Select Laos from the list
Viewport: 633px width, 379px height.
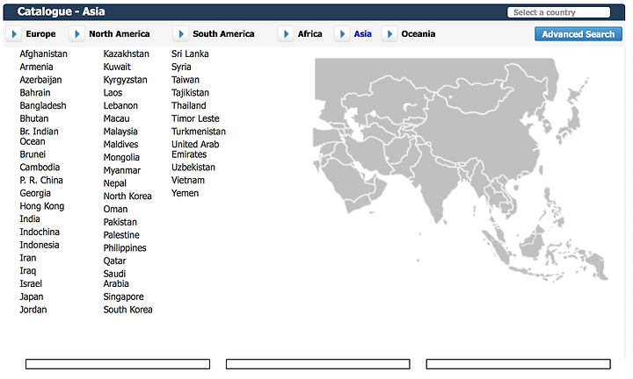(x=113, y=93)
